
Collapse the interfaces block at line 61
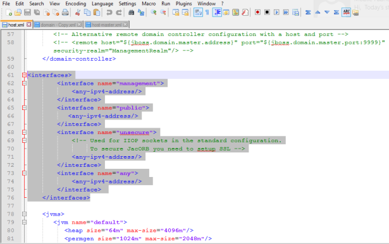click(24, 75)
